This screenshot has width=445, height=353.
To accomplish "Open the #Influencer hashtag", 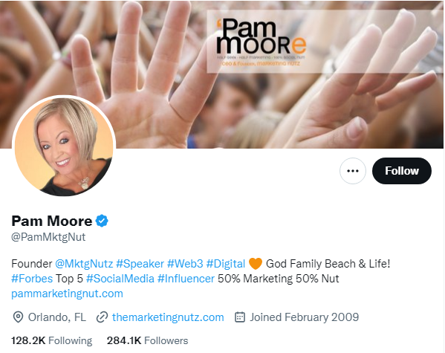I will [x=186, y=279].
